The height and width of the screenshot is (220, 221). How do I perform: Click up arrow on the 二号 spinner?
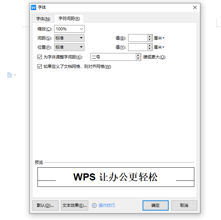coord(138,55)
